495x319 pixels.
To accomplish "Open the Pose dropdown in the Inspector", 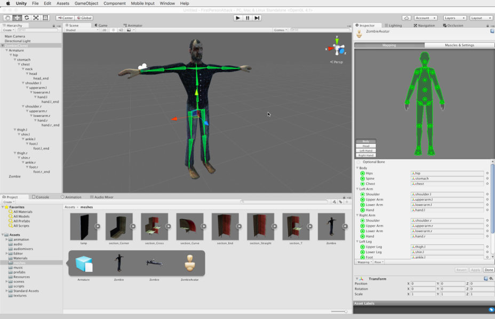I will coord(379,262).
